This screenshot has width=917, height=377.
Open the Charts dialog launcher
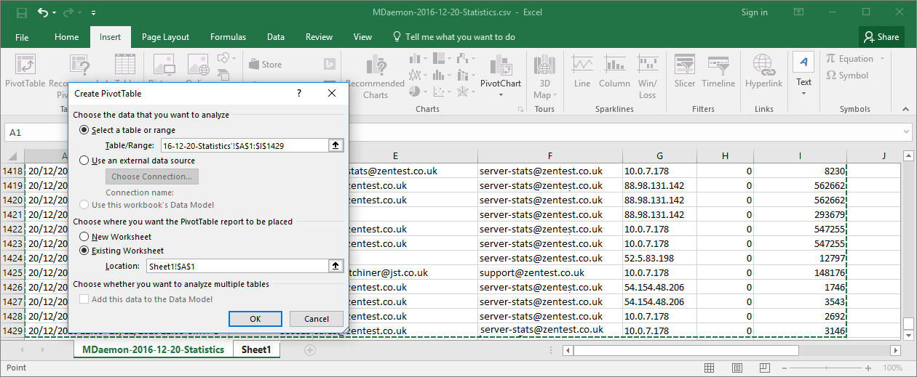520,109
